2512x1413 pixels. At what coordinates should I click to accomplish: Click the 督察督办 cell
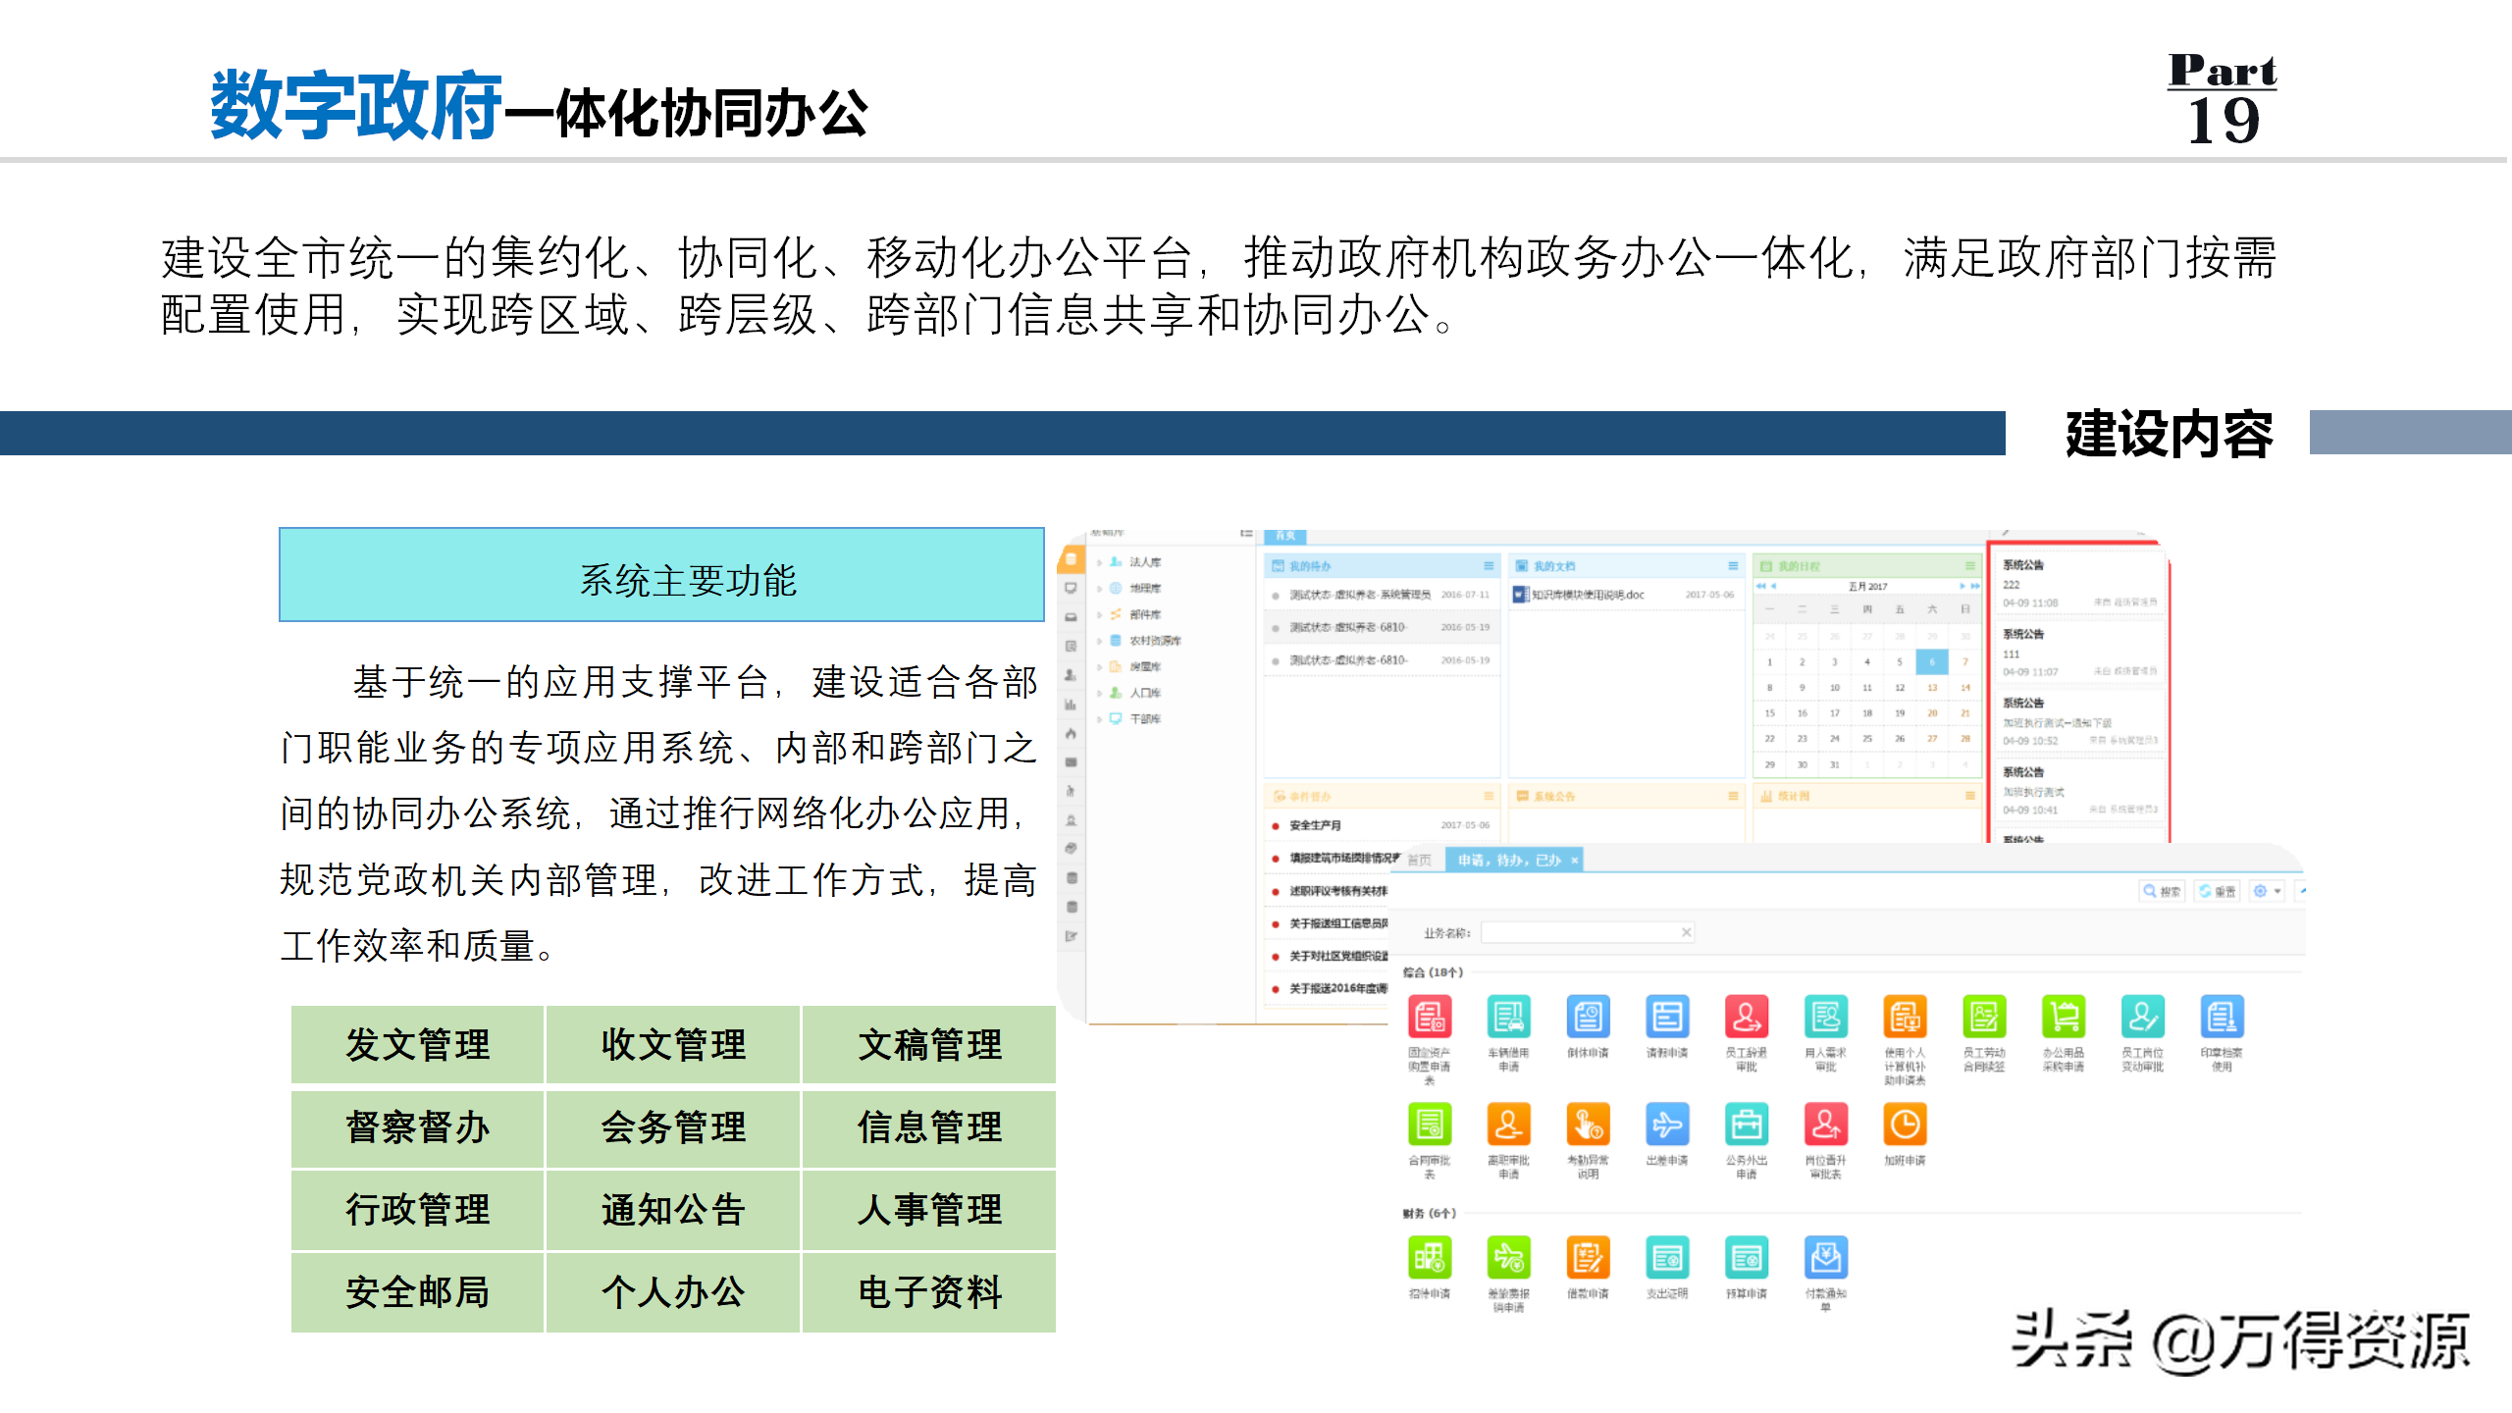tap(417, 1127)
